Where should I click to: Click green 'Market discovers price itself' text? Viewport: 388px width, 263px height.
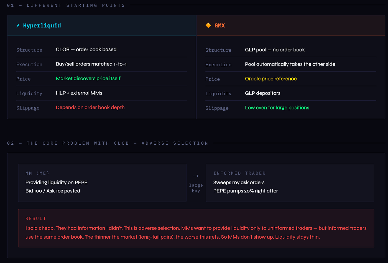(88, 79)
